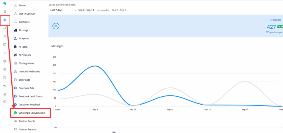Open Facebook Lead Forms report
Image resolution: width=283 pixels, height=133 pixels.
pos(30,96)
